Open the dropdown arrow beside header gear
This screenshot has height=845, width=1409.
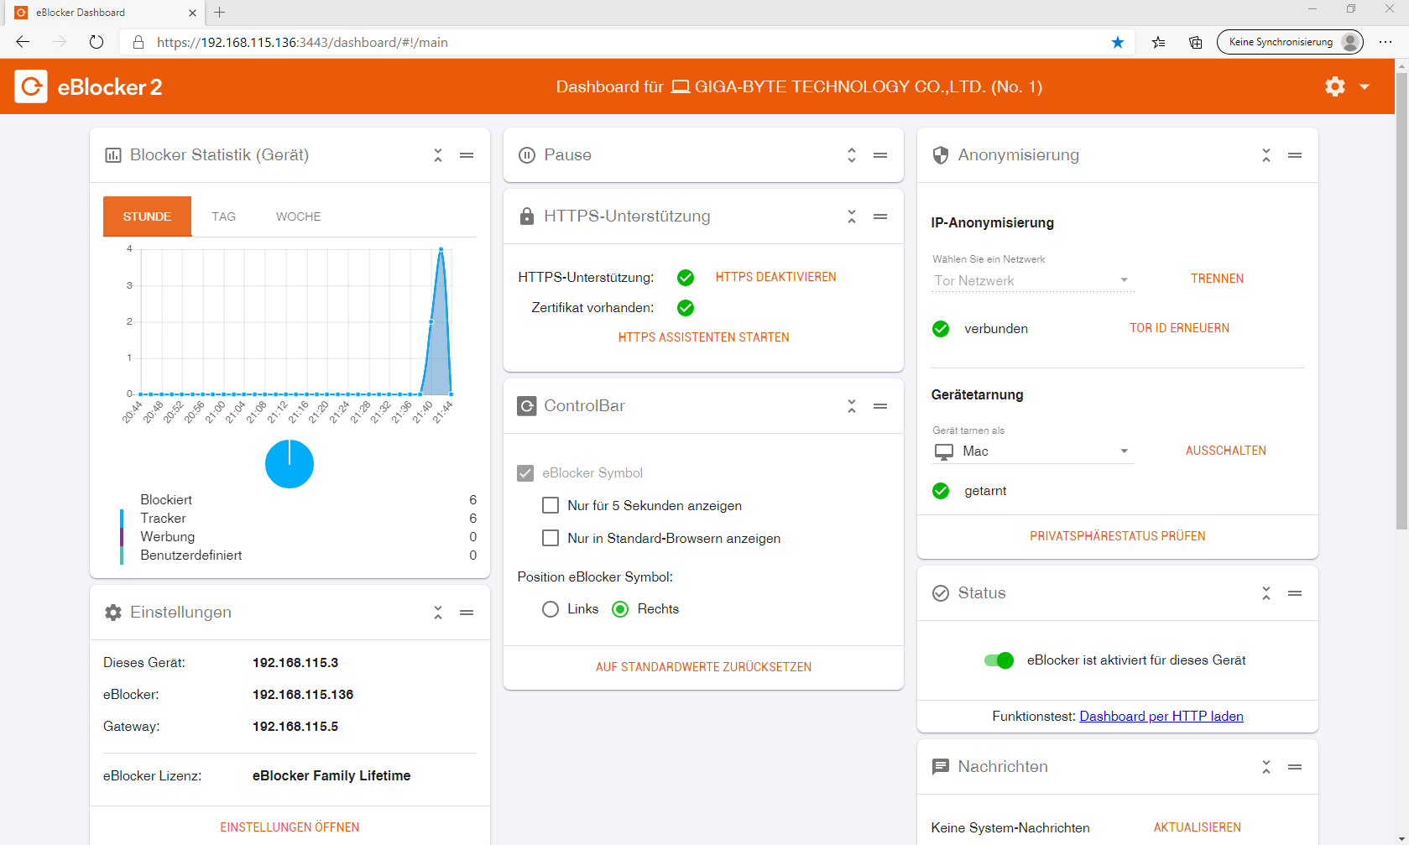tap(1365, 86)
